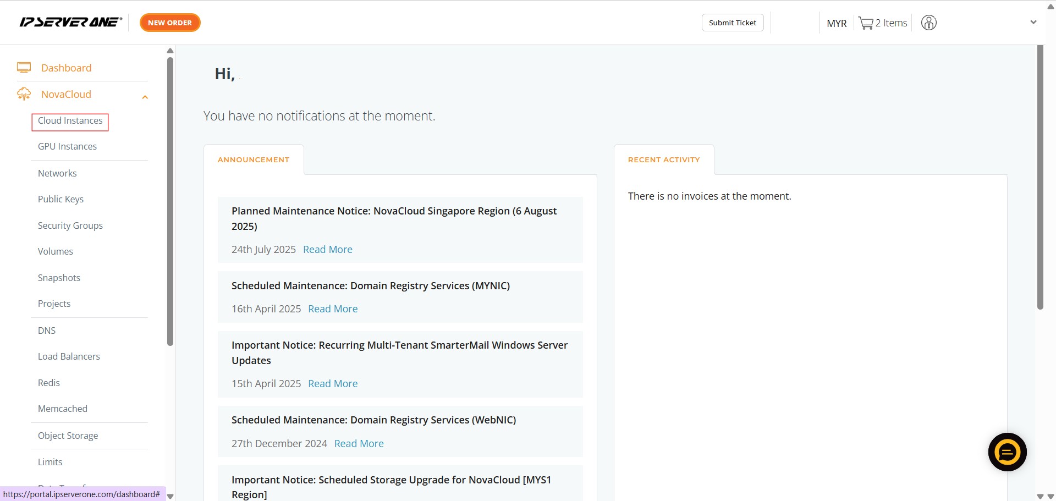This screenshot has width=1056, height=501.
Task: Click the sidebar scroll up arrow
Action: 170,51
